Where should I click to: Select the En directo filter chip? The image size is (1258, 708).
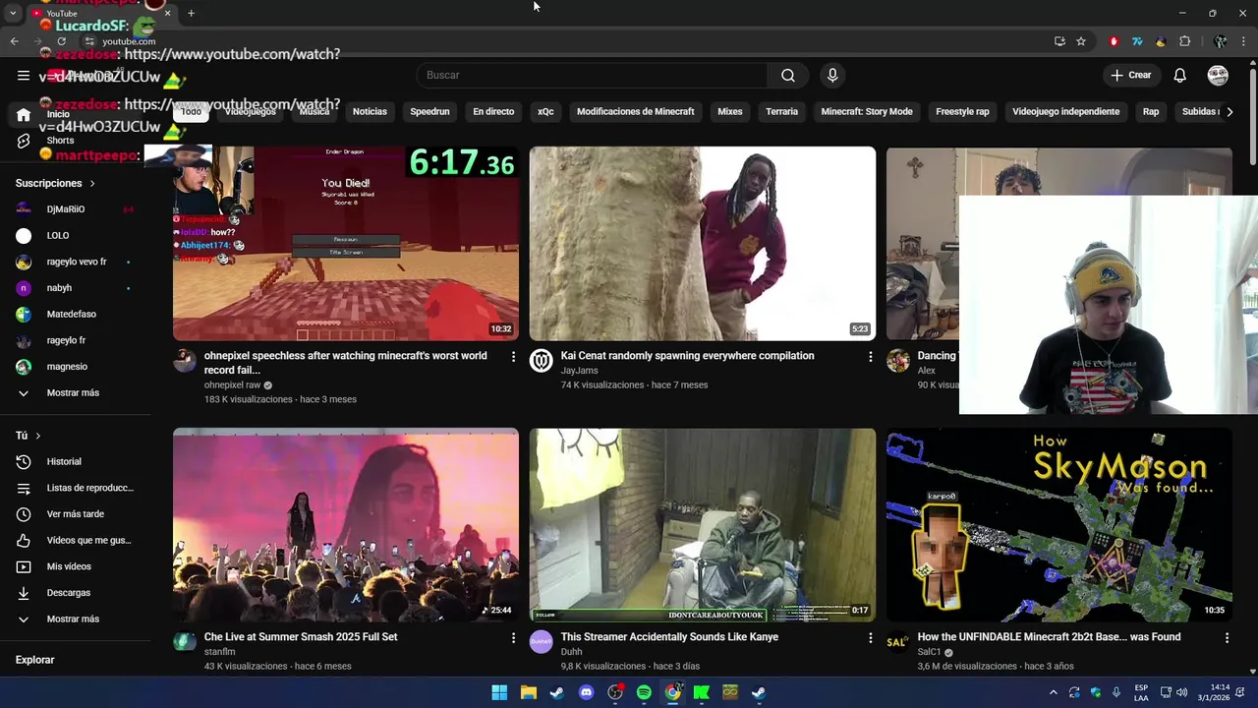(493, 111)
